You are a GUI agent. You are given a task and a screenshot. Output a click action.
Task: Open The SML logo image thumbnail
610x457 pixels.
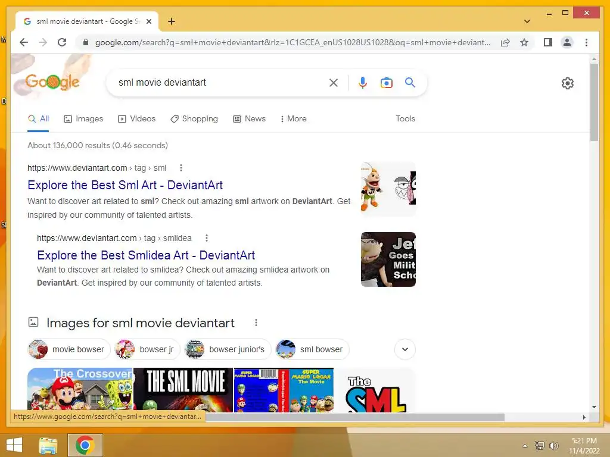(375, 390)
